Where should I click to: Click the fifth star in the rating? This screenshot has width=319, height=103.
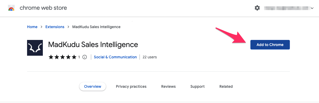pos(74,57)
